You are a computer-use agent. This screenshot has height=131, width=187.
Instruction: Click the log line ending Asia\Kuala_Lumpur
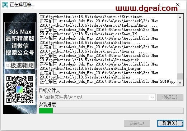click(x=95, y=68)
